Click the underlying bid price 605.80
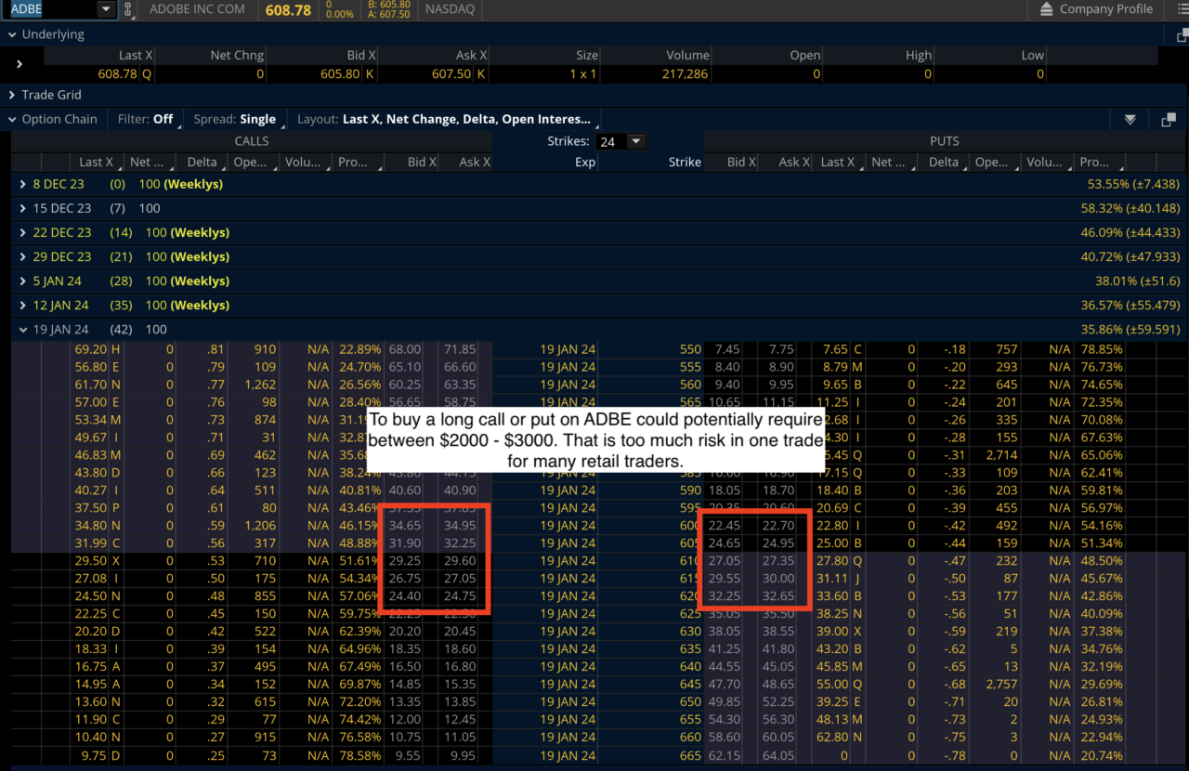This screenshot has width=1189, height=771. coord(342,73)
